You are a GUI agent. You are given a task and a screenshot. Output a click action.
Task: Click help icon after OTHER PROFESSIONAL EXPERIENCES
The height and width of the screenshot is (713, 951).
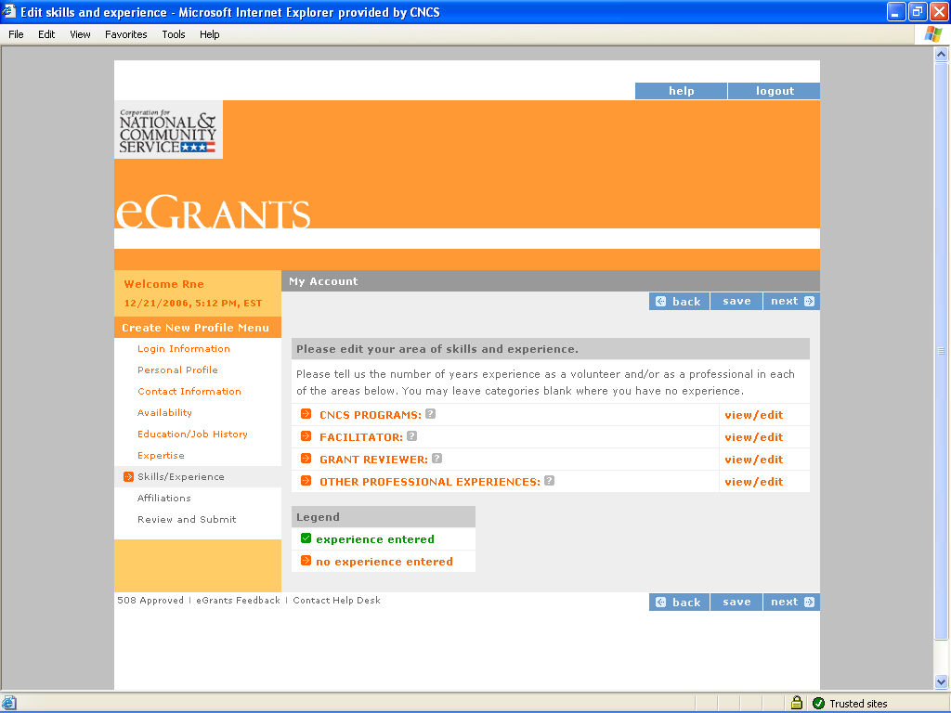[550, 481]
